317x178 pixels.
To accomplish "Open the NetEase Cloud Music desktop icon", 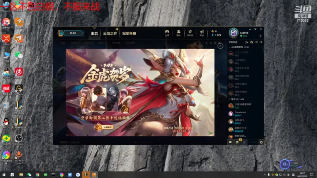I will [19, 73].
